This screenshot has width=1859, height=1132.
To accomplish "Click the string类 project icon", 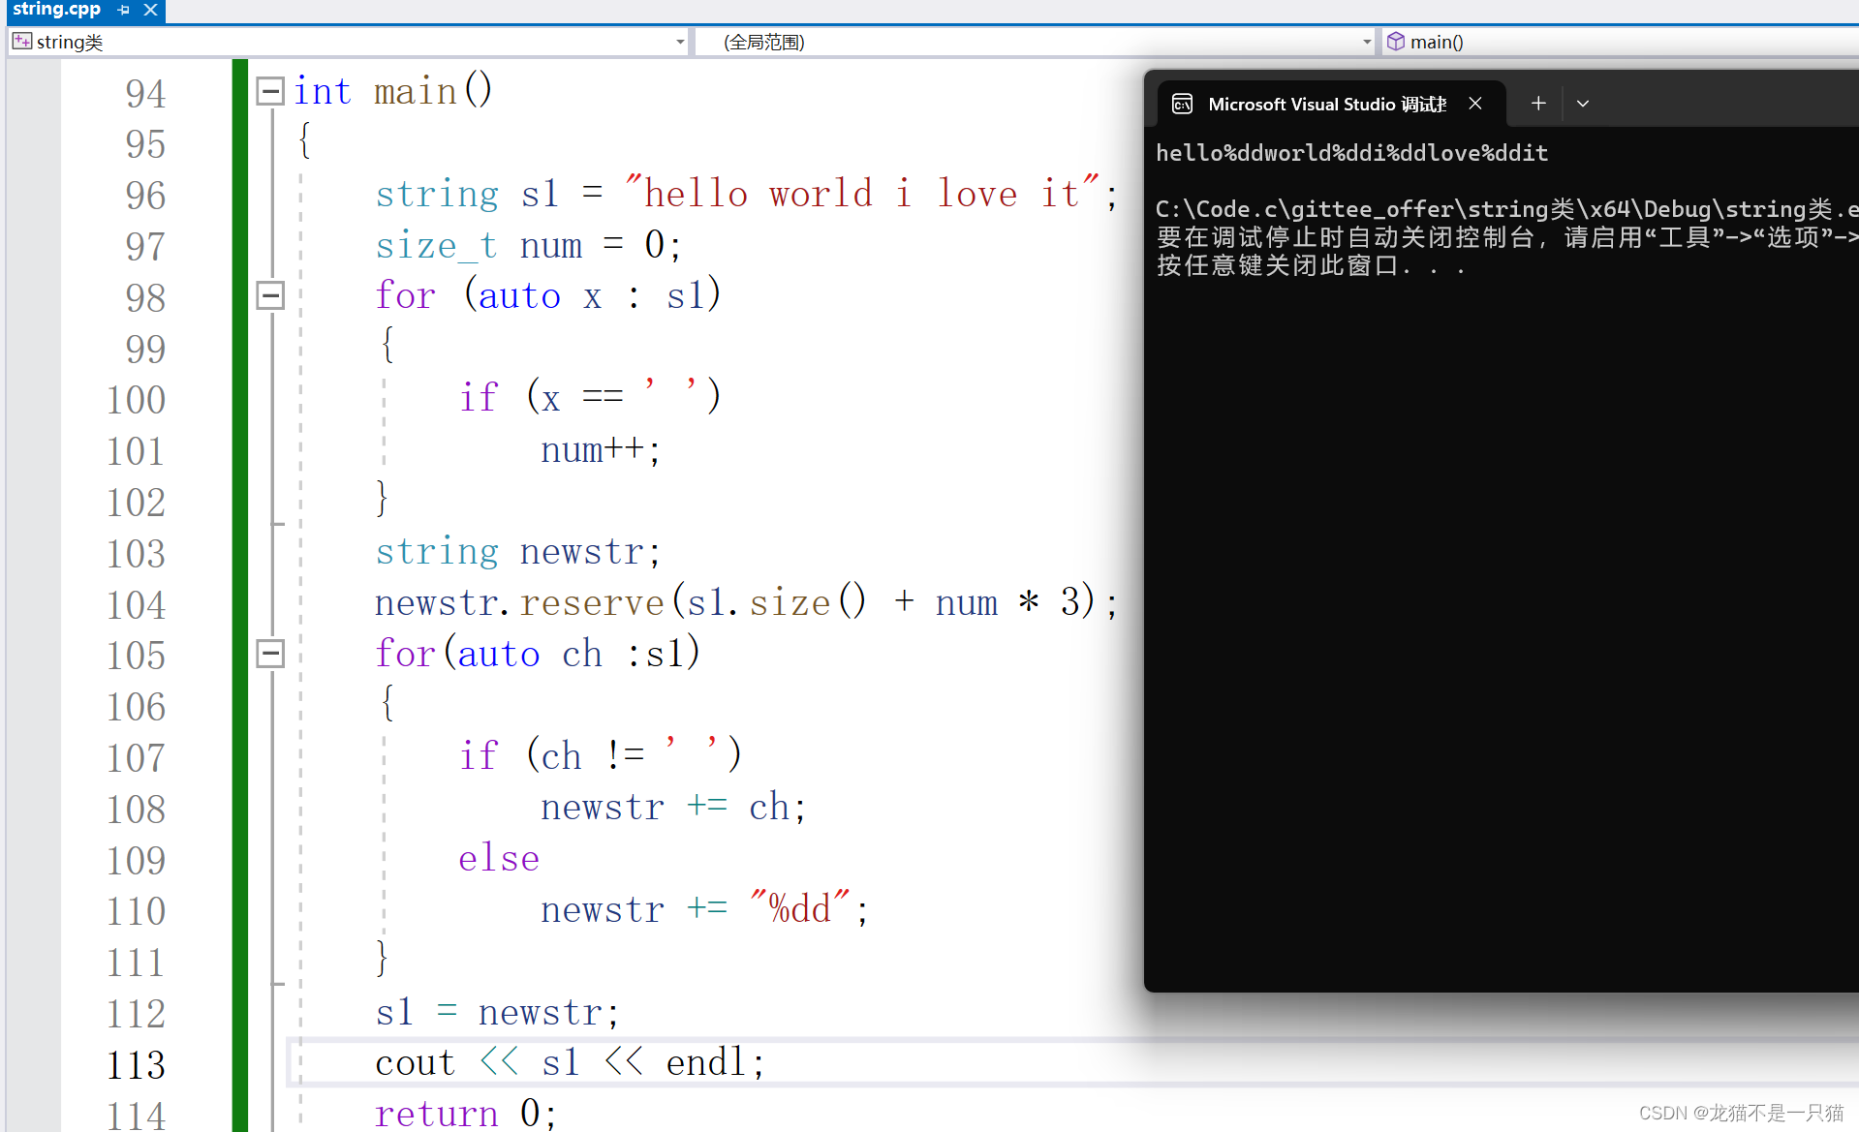I will 22,41.
